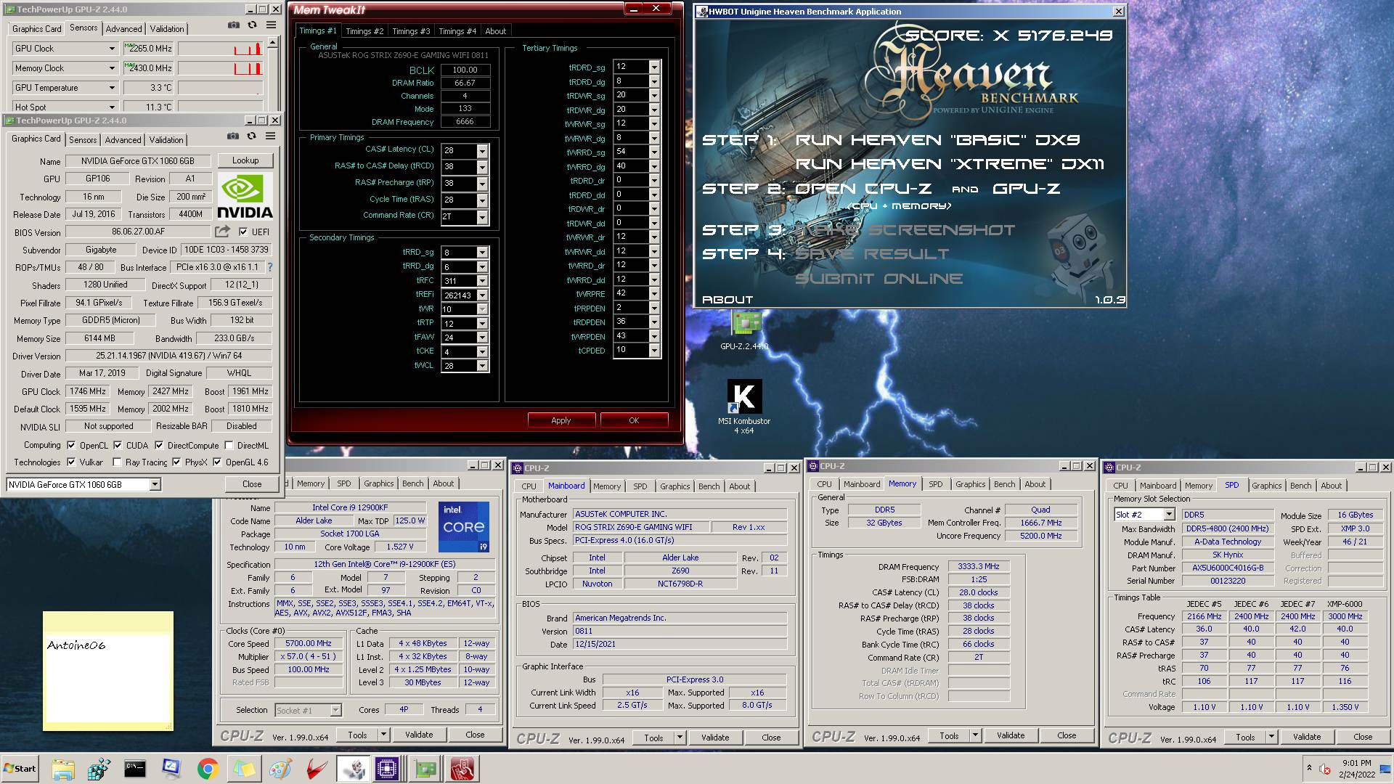Toggle CUDA checkbox
Viewport: 1394px width, 784px height.
117,446
